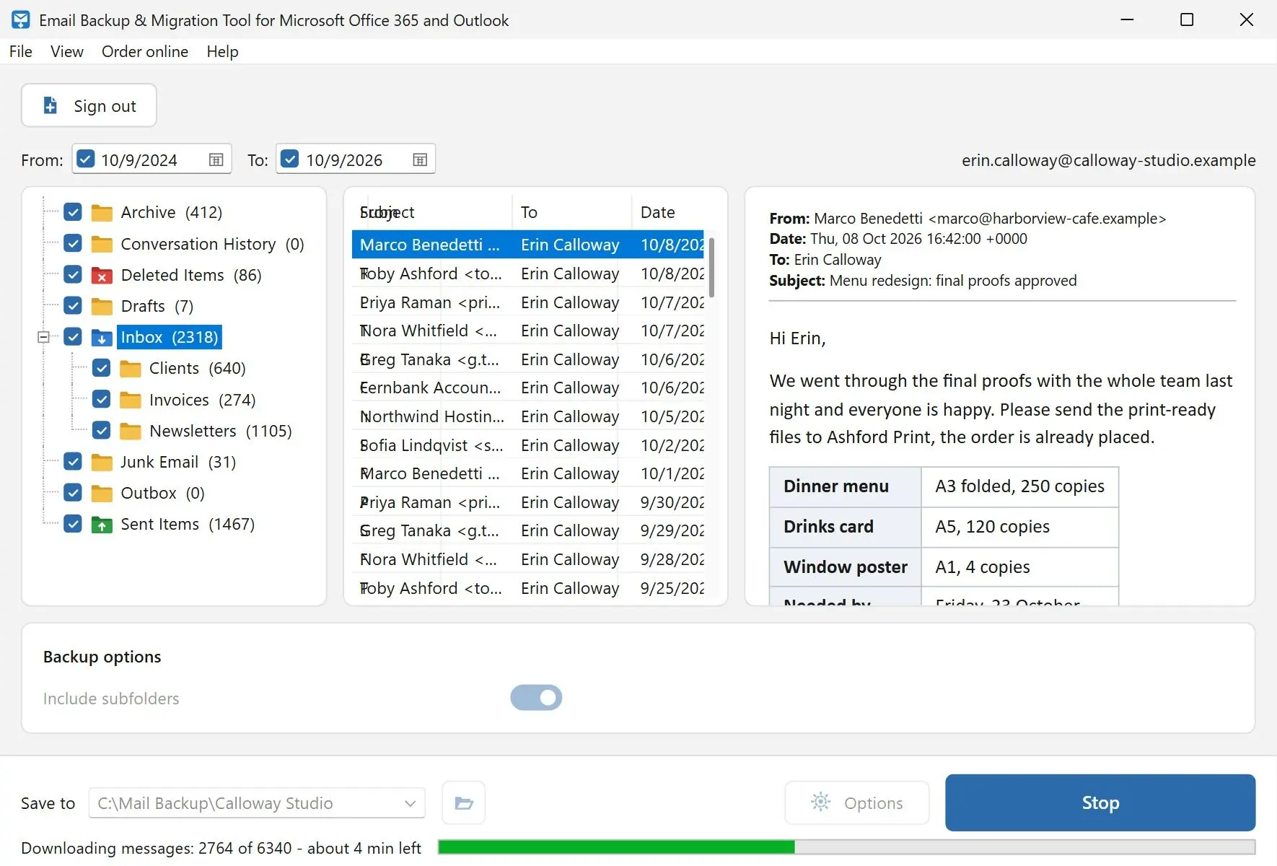Disable the From date filter checkbox
Screen dimensions: 1277x866
(85, 159)
